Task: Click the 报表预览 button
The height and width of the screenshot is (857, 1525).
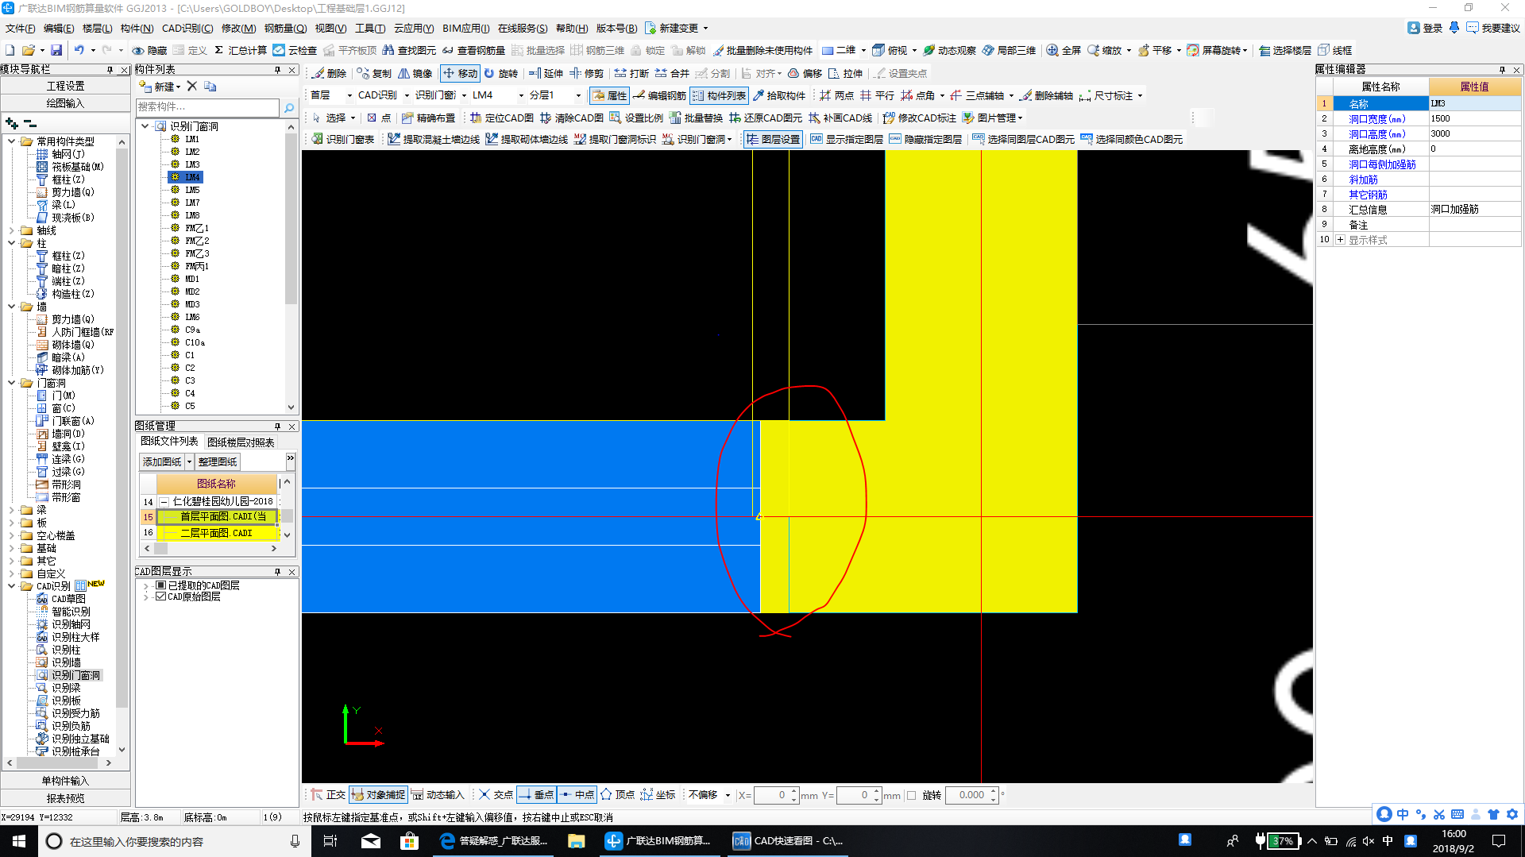Action: [65, 798]
